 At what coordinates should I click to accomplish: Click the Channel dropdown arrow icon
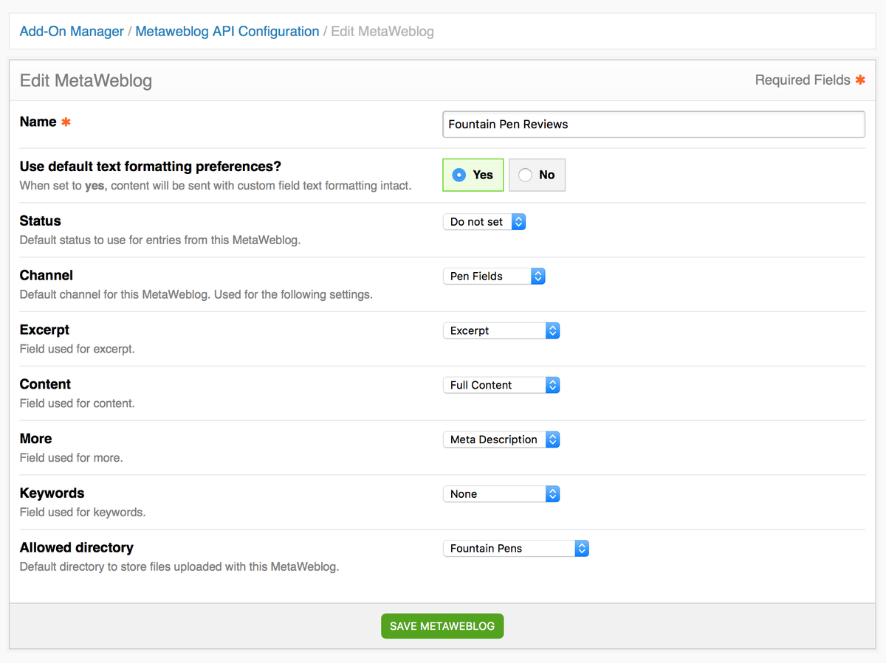(x=538, y=277)
